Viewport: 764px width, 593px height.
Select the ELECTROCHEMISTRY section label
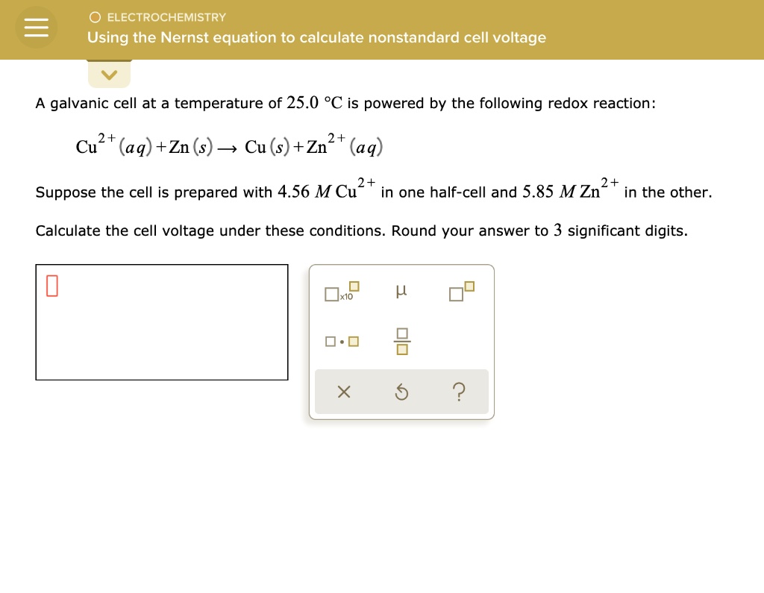tap(166, 17)
